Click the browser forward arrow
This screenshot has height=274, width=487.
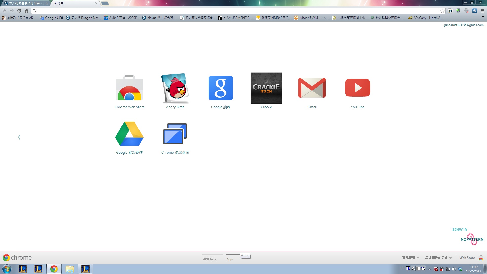(12, 11)
